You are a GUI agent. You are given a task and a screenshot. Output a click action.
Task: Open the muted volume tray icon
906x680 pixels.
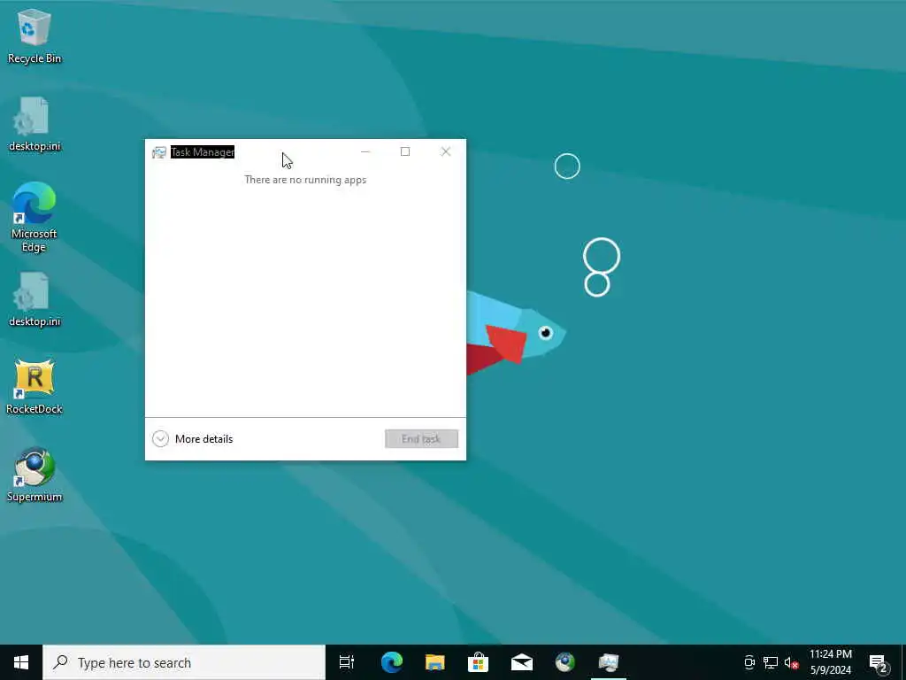tap(791, 662)
